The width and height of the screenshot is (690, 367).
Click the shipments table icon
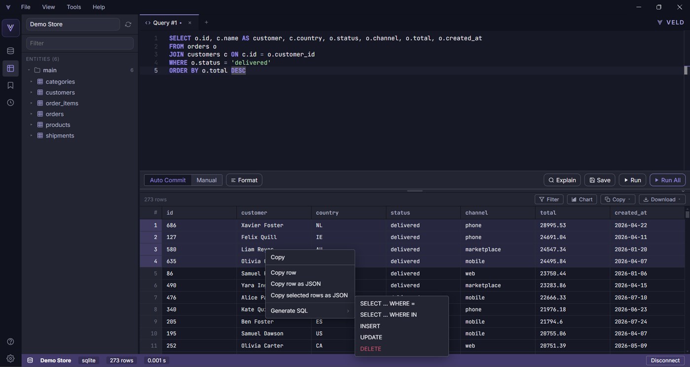40,136
